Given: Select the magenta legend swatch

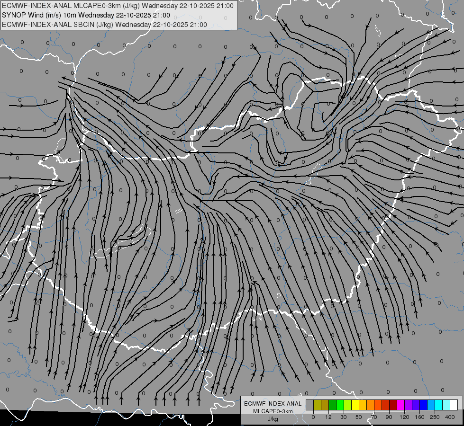Looking at the screenshot, I should [x=400, y=405].
